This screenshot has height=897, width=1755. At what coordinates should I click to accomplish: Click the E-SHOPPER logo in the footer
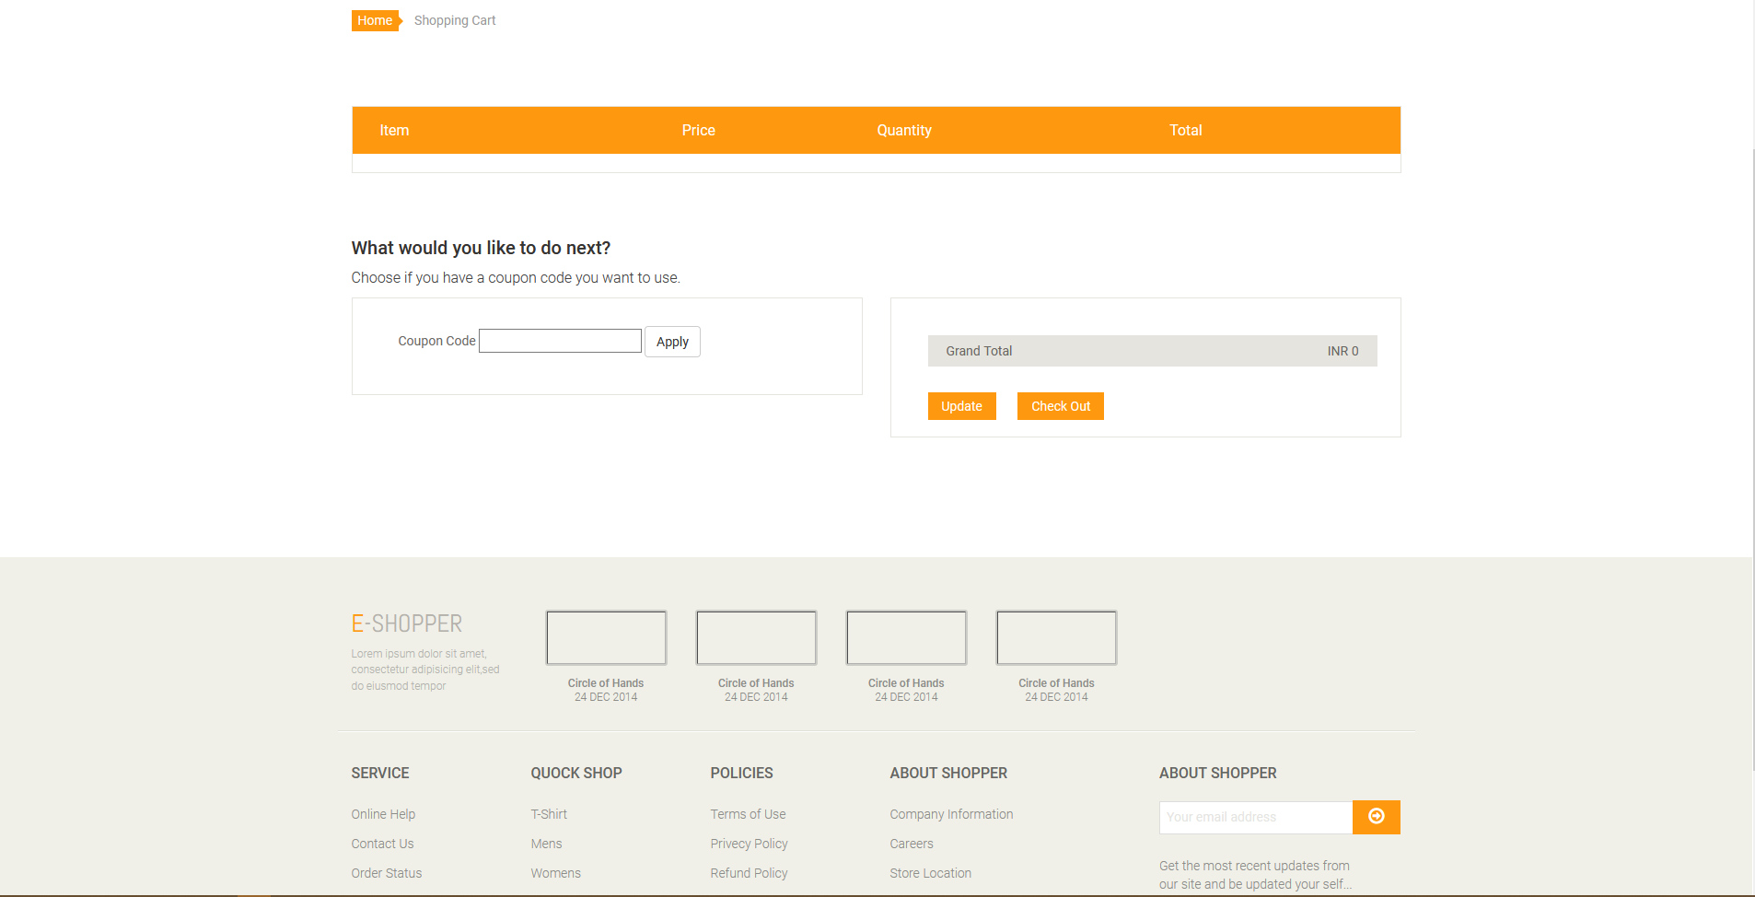pos(406,623)
